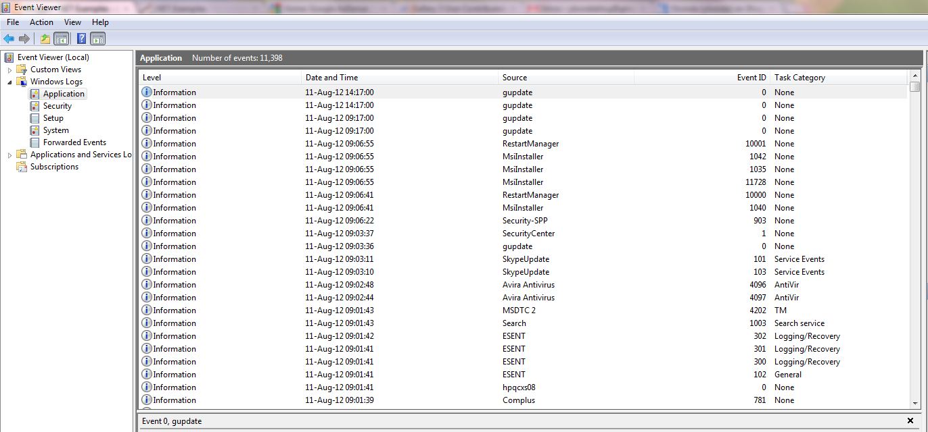Click the ESENT event 300 row
Screen dimensions: 928x432
coord(523,362)
